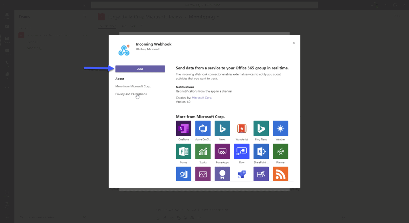409x223 pixels.
Task: Open the Azure DevOps app tile
Action: click(203, 128)
